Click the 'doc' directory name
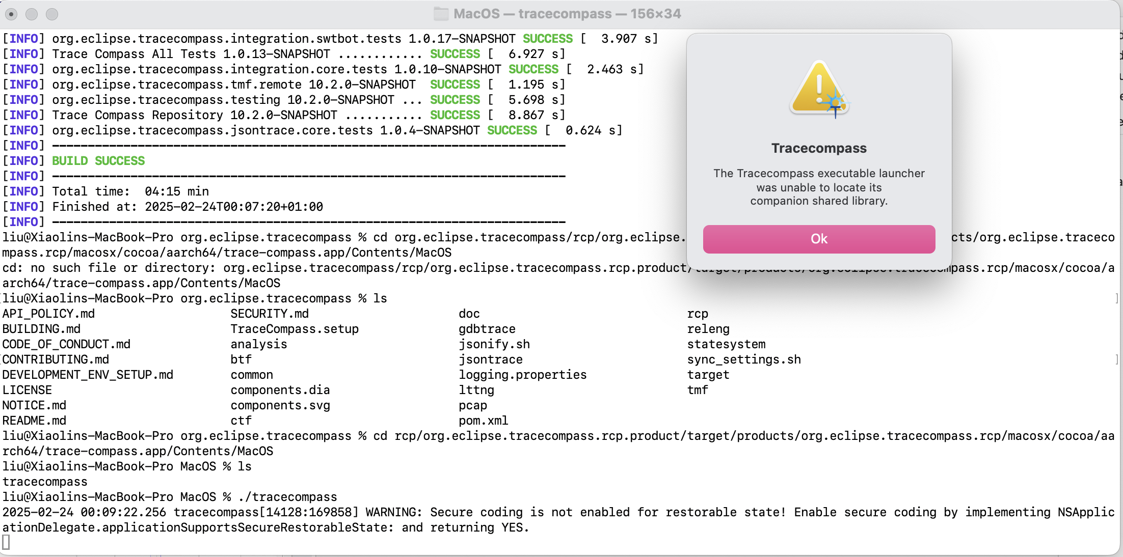The height and width of the screenshot is (557, 1123). coord(469,314)
